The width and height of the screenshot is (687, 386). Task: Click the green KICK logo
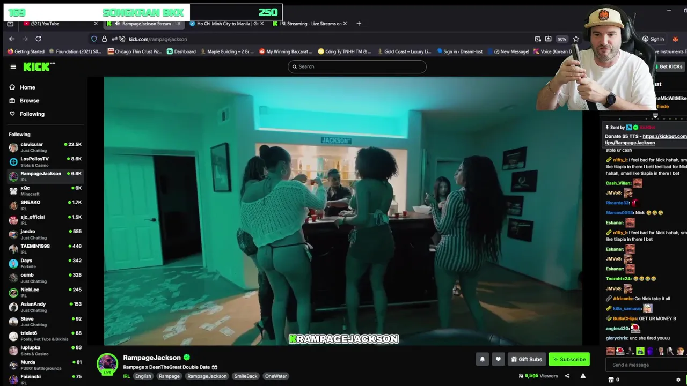[39, 66]
